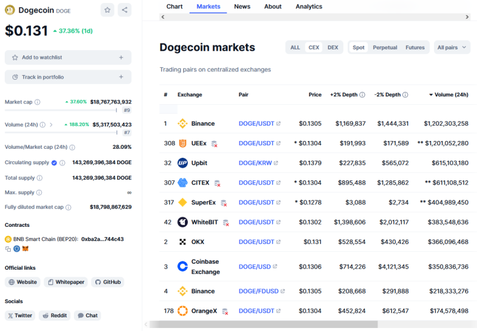
Task: Click the blue shield wallet icon under Contracts
Action: click(17, 249)
